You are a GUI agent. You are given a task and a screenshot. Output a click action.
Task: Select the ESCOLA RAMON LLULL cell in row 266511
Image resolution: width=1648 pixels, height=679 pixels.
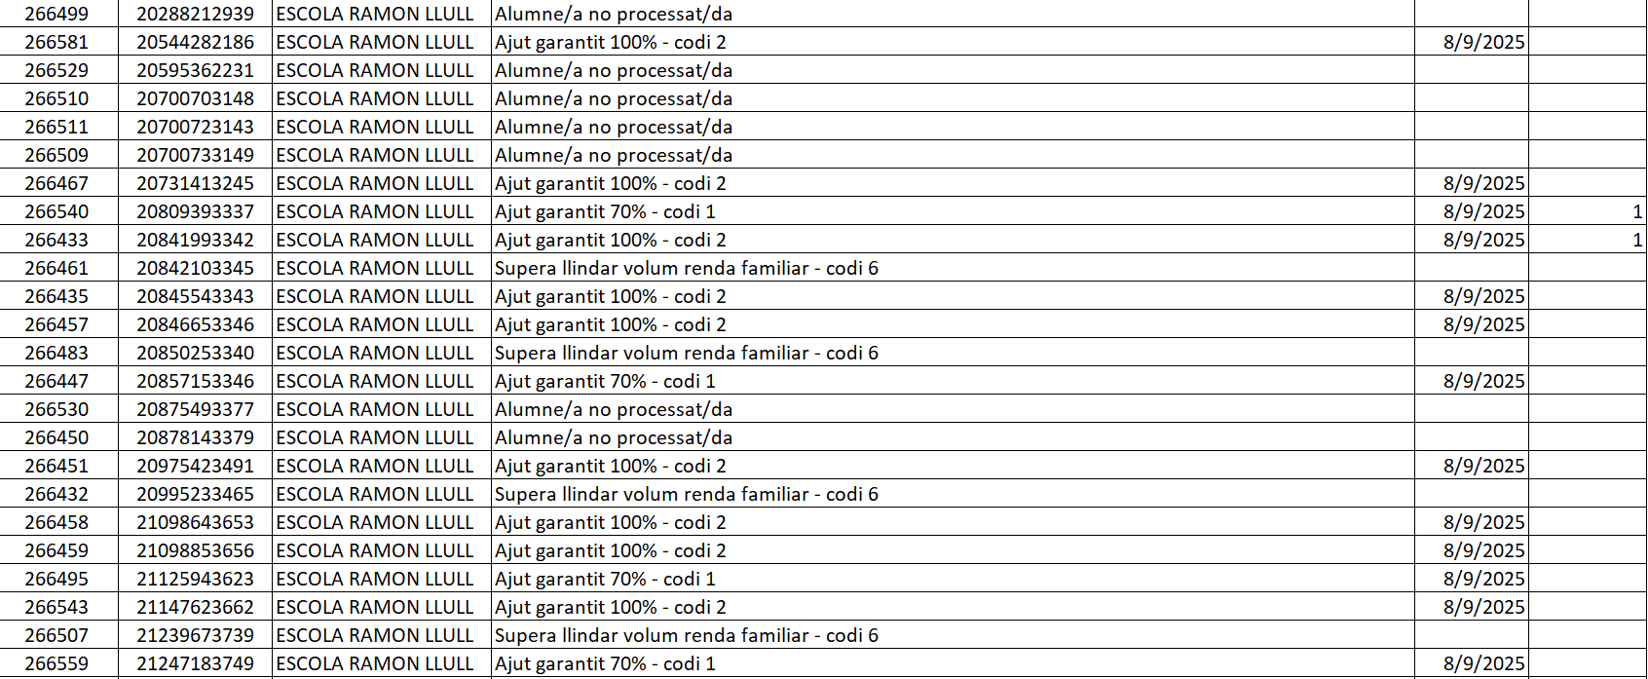pyautogui.click(x=375, y=127)
